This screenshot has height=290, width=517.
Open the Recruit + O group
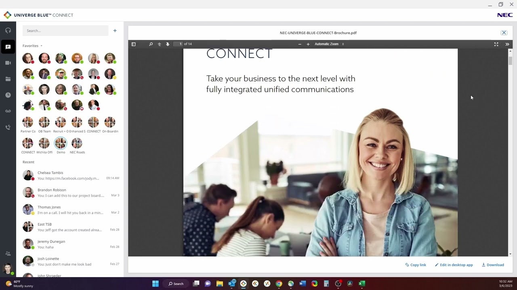click(x=61, y=124)
